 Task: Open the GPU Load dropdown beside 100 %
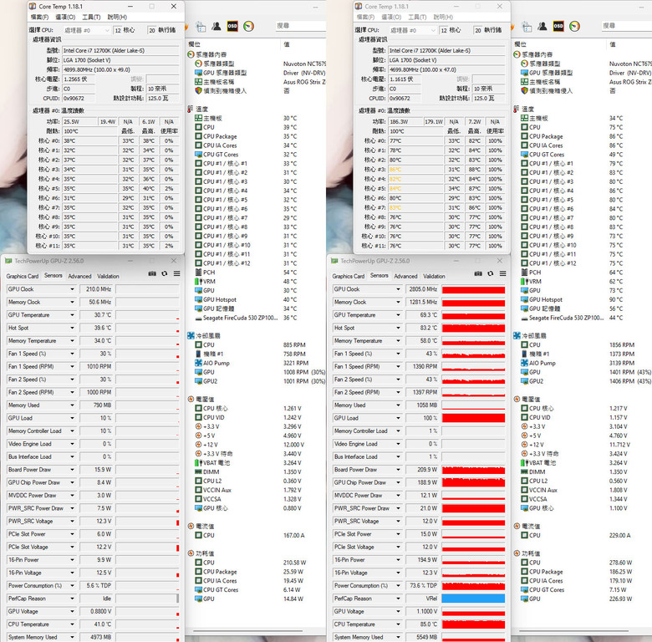coord(399,418)
